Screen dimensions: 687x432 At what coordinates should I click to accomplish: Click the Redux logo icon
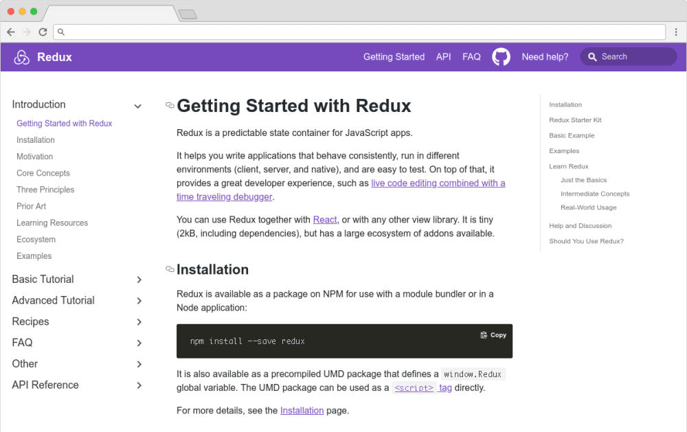[21, 57]
